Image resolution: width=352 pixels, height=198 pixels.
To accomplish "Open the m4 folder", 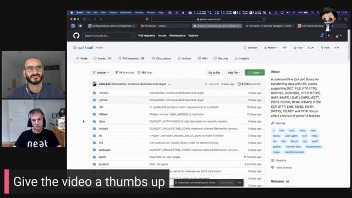I will [x=101, y=143].
